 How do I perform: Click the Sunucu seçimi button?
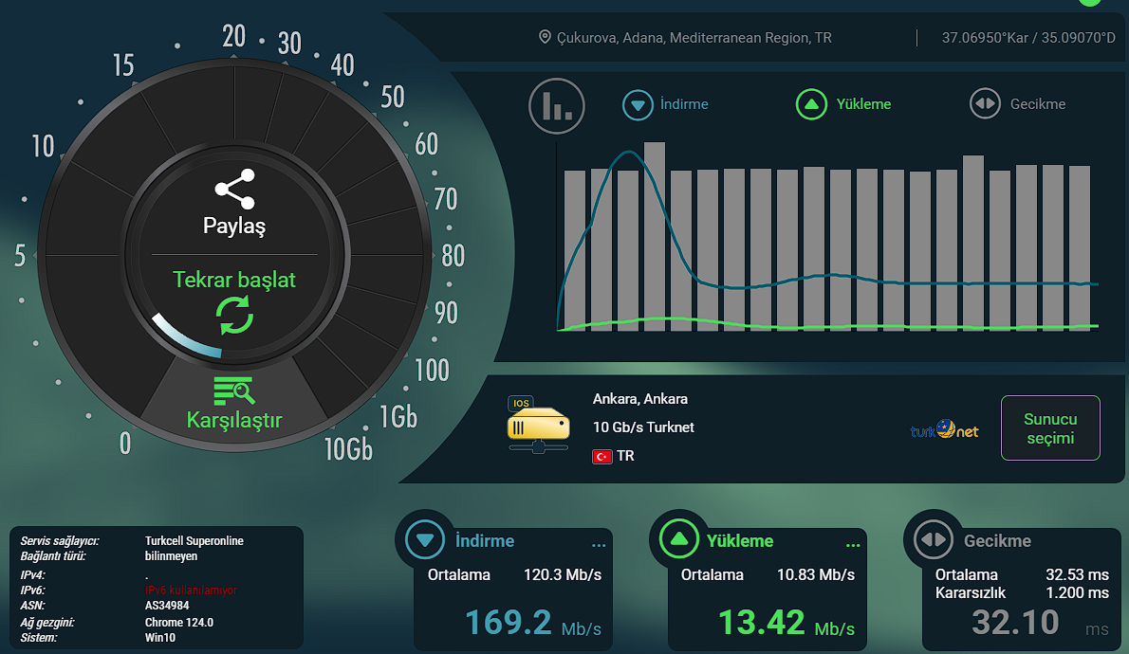(x=1050, y=428)
